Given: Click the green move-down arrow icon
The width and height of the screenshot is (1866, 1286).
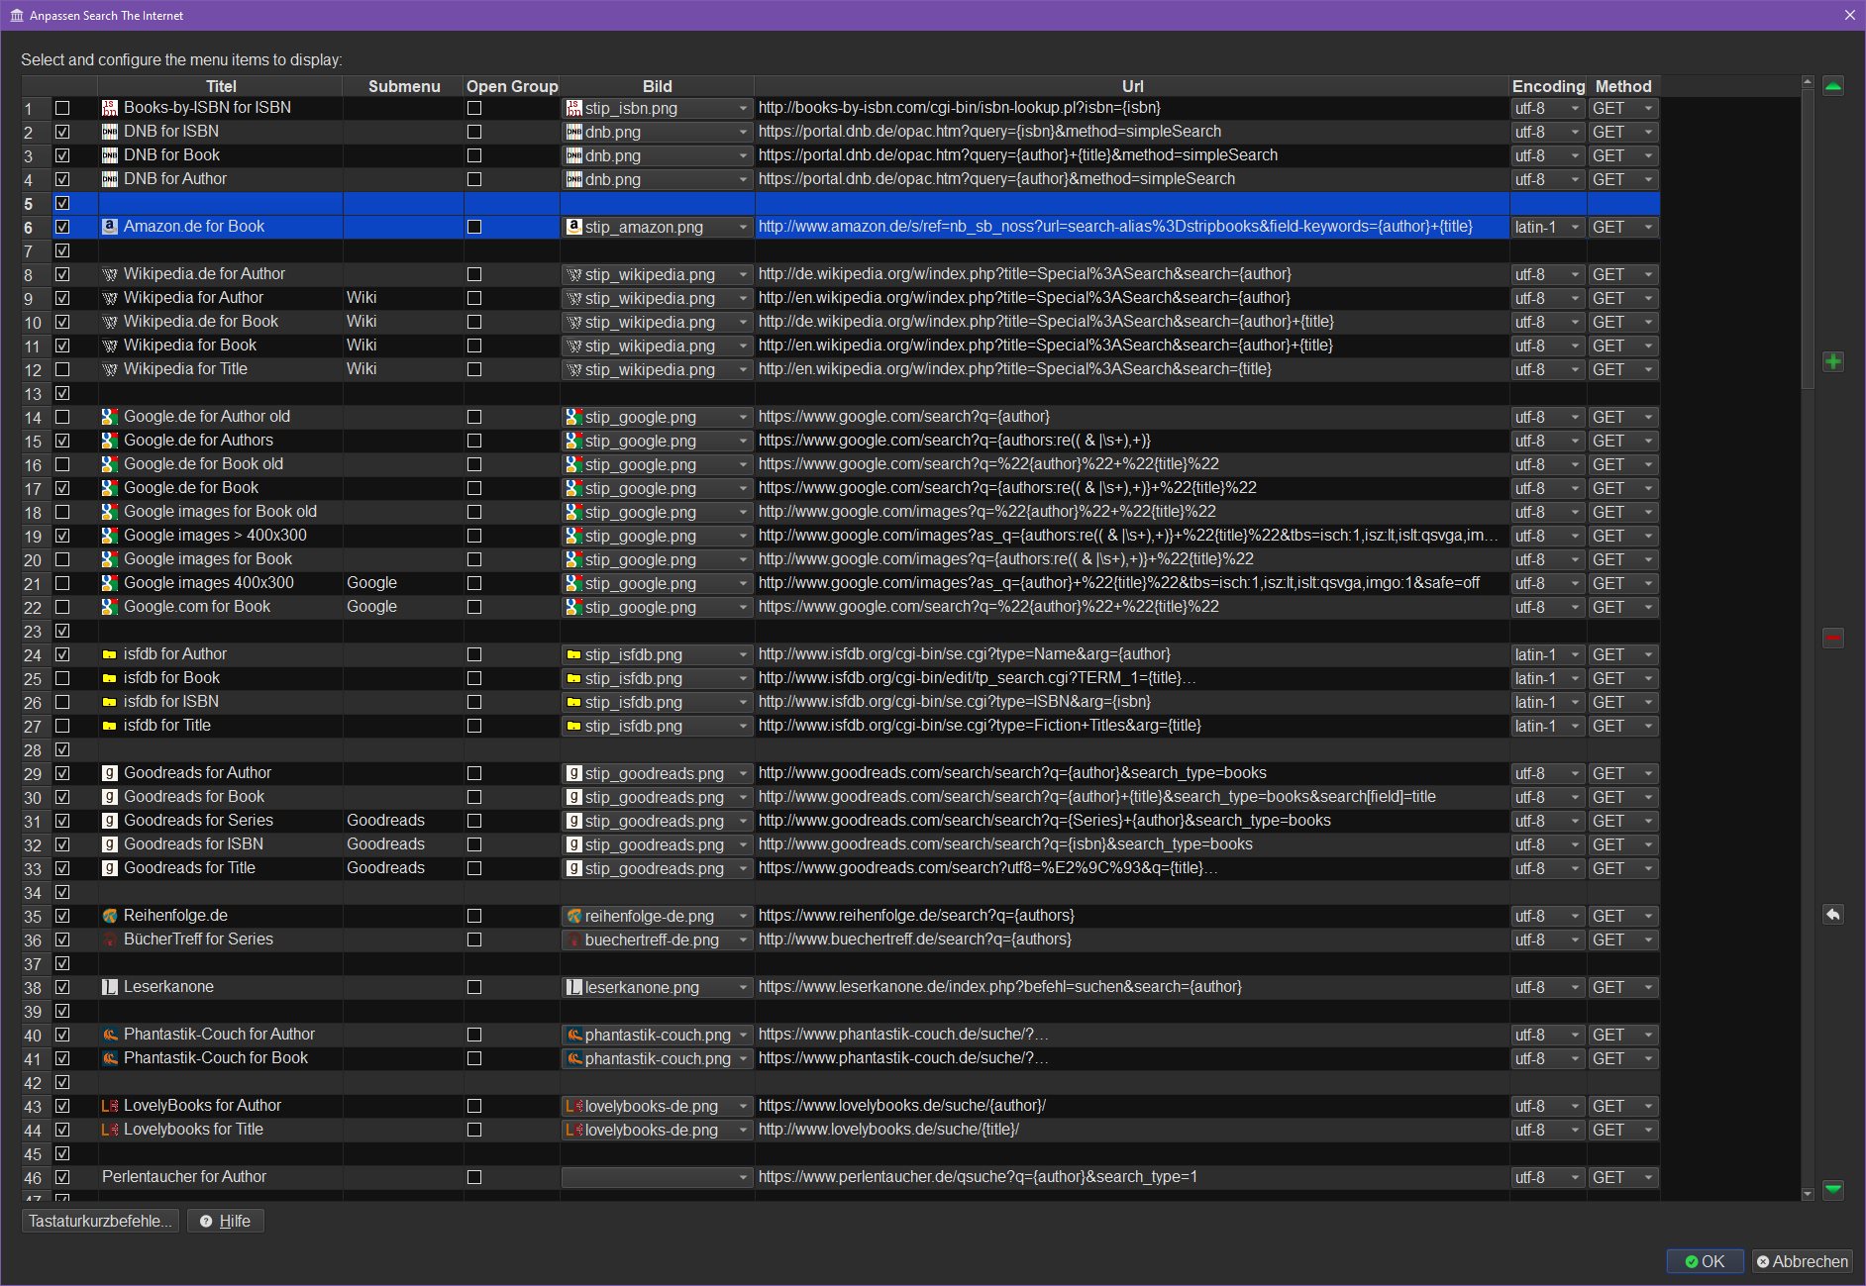Looking at the screenshot, I should 1833,1189.
